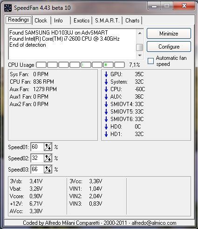Click the Speed02 up/down stepper

pos(48,158)
